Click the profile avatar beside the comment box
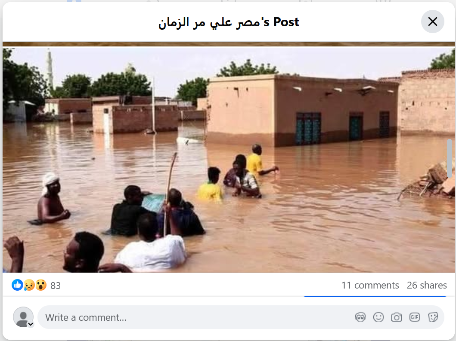The image size is (456, 341). 23,317
